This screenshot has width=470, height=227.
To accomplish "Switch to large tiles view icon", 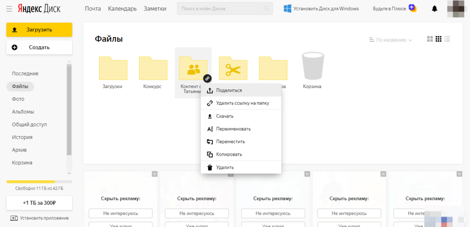I will (430, 39).
